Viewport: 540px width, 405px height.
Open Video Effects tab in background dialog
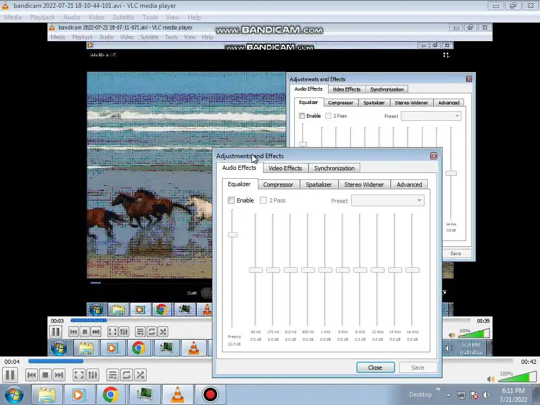[x=346, y=90]
